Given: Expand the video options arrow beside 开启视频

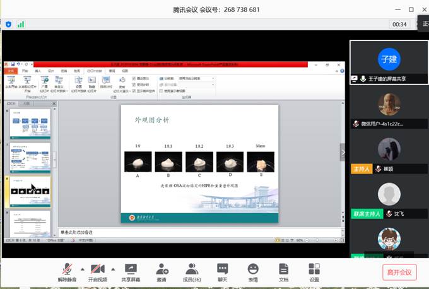Looking at the screenshot, I should click(112, 268).
